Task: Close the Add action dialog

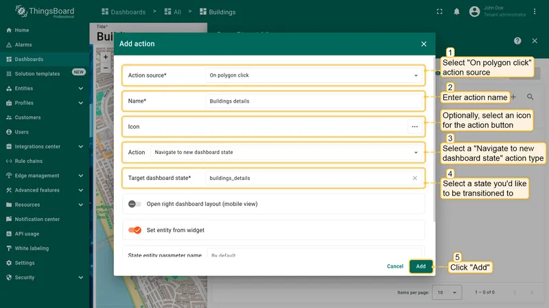Action: click(x=423, y=44)
